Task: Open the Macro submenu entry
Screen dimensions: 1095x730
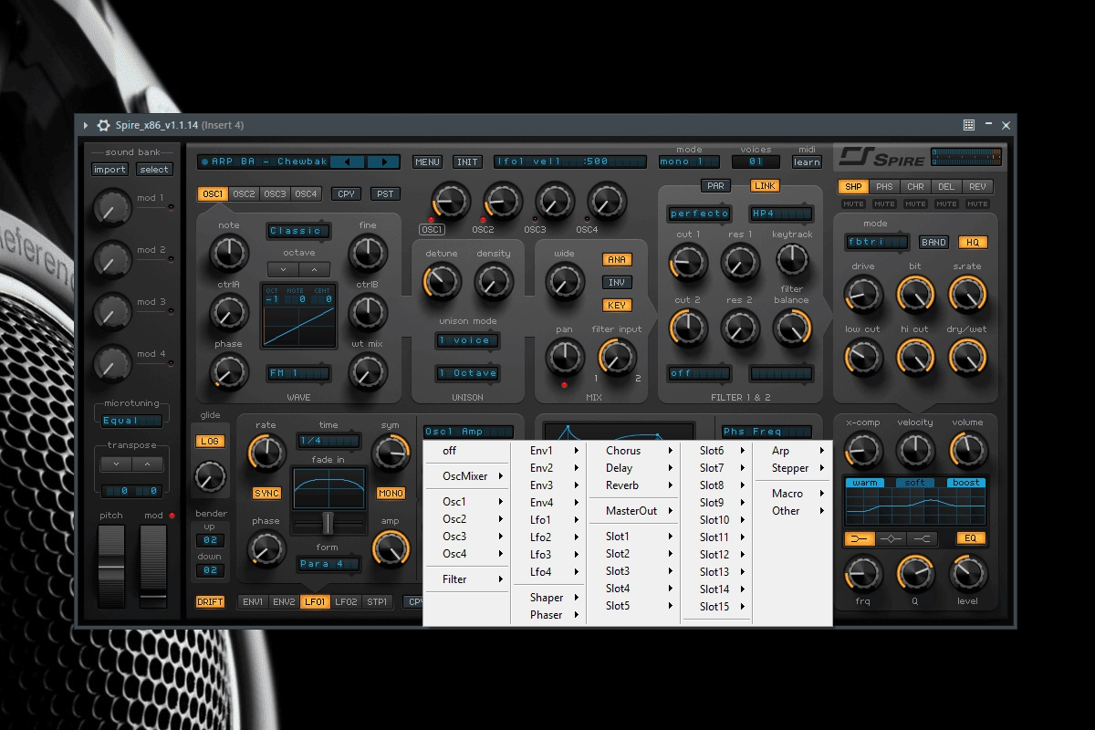Action: [793, 494]
